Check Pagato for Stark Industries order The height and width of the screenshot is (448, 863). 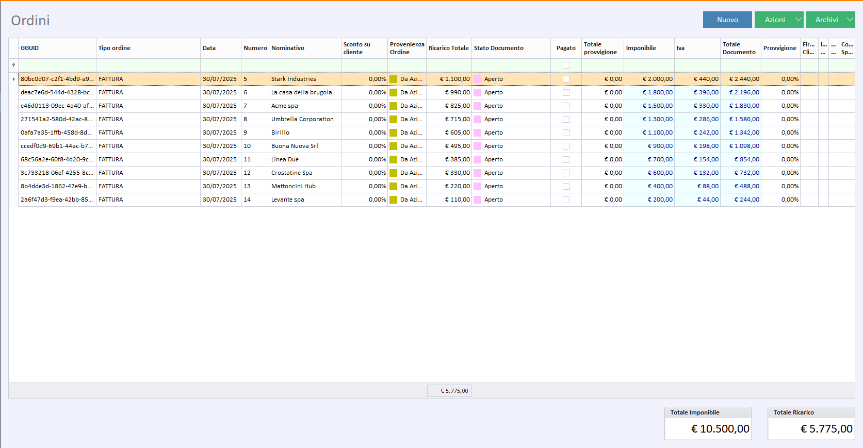click(566, 79)
